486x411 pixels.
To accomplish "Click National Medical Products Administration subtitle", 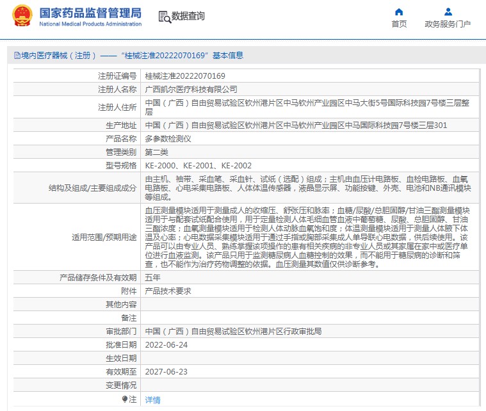I will (90, 24).
